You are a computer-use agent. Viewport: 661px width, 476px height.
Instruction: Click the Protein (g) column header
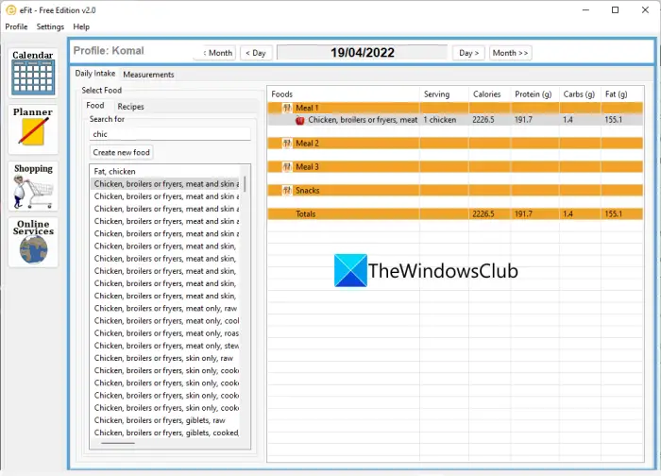534,94
